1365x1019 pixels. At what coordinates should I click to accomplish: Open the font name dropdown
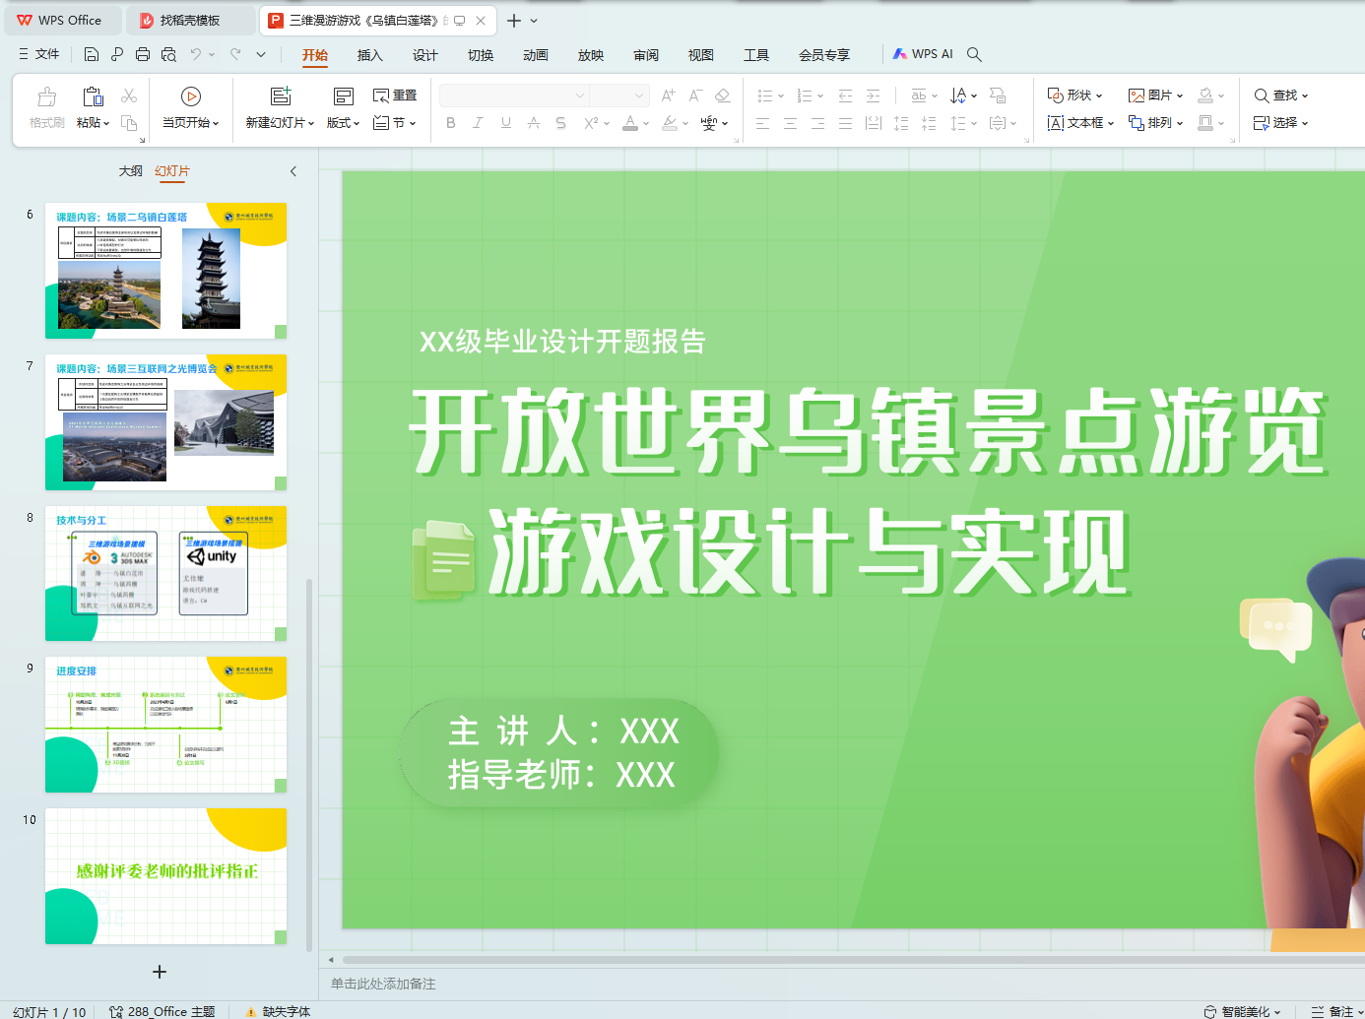[x=581, y=96]
